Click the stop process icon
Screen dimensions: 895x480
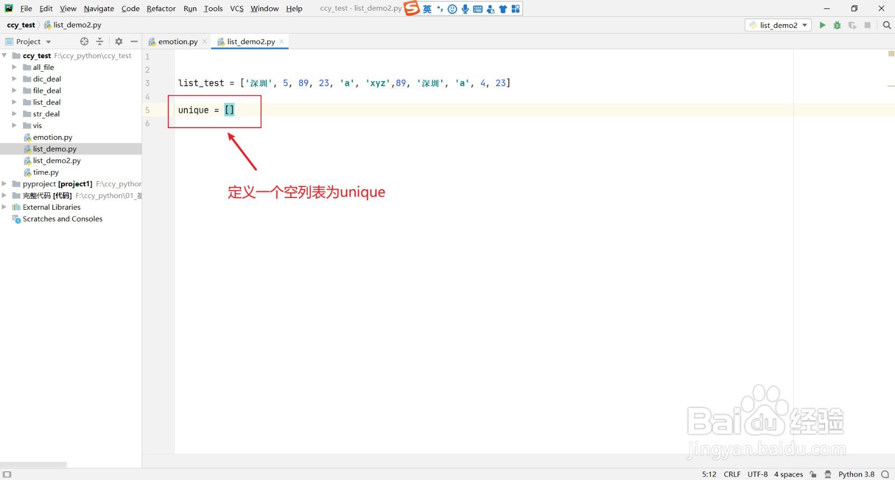click(x=868, y=25)
